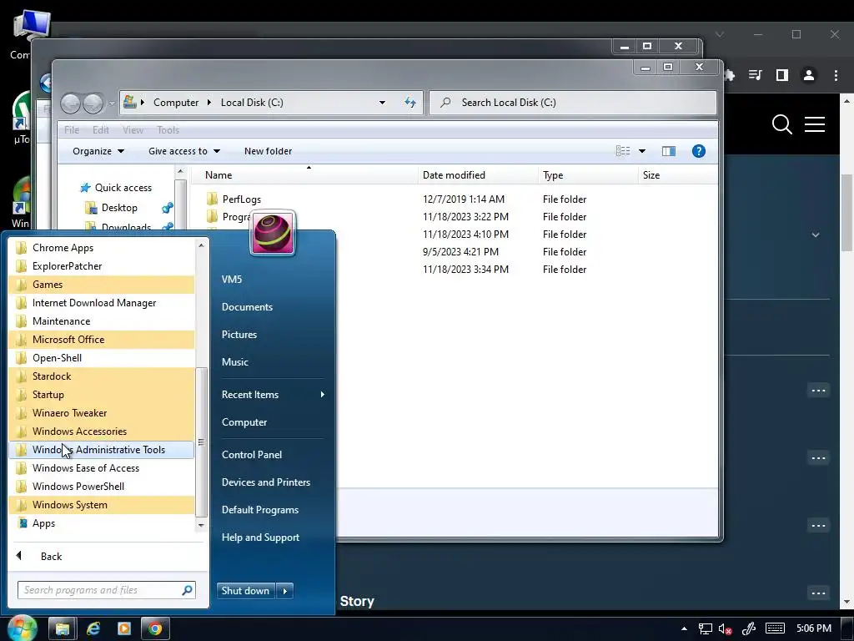
Task: Open File Explorer from the taskbar
Action: coord(62,628)
